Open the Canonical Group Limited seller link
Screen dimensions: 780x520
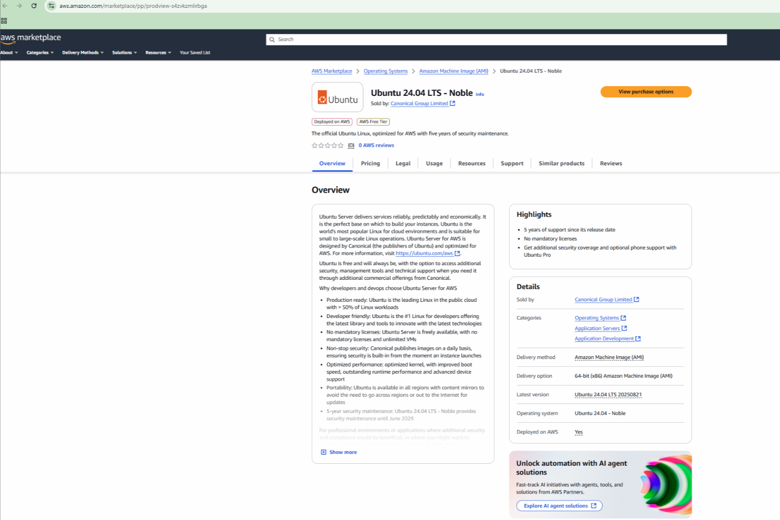coord(419,104)
